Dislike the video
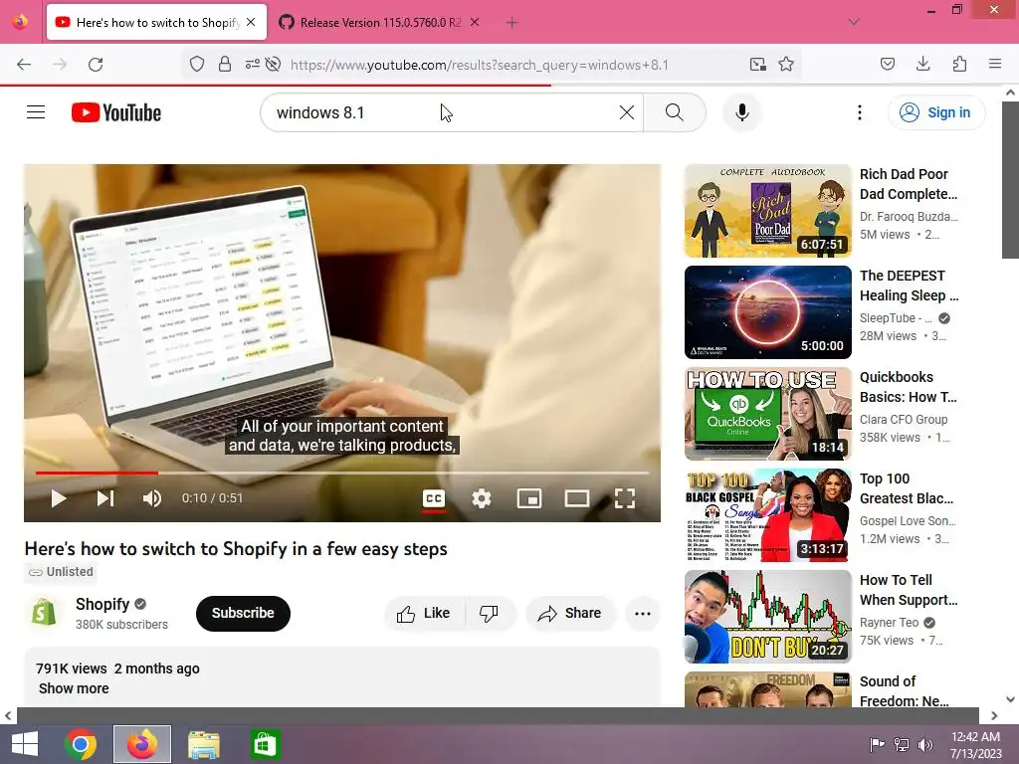The width and height of the screenshot is (1019, 764). [490, 613]
